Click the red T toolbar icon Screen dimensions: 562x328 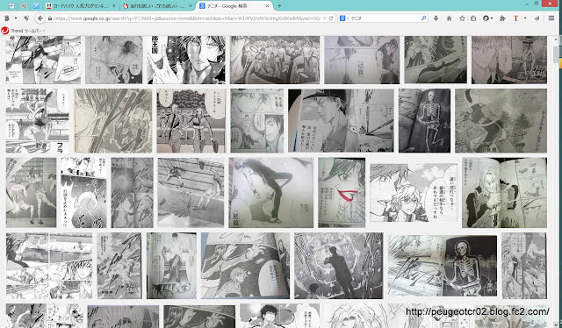click(515, 18)
